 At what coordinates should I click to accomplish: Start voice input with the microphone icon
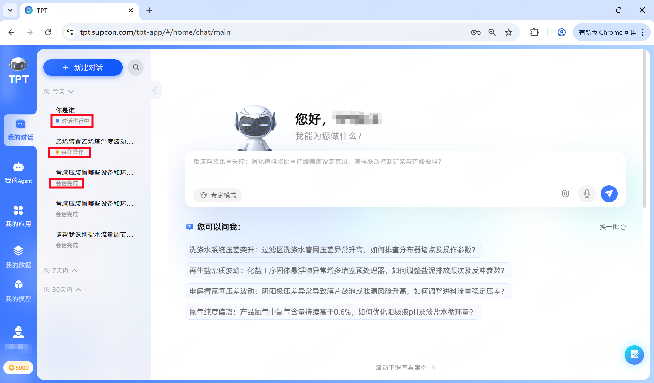click(587, 194)
